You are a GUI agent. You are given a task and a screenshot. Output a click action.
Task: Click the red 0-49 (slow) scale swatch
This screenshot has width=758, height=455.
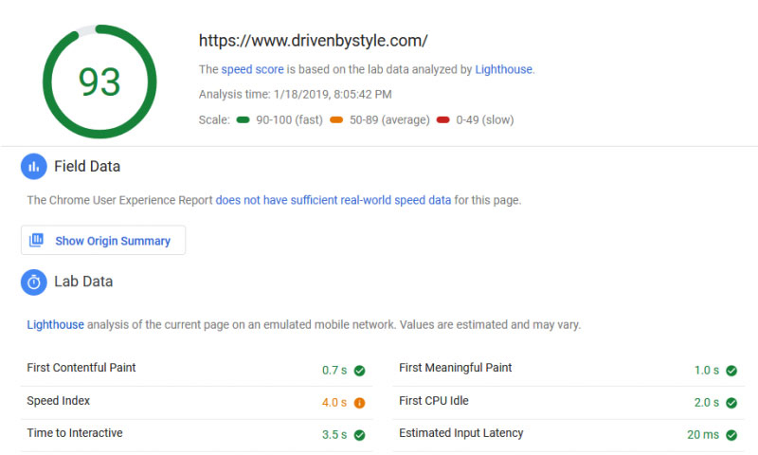point(443,120)
